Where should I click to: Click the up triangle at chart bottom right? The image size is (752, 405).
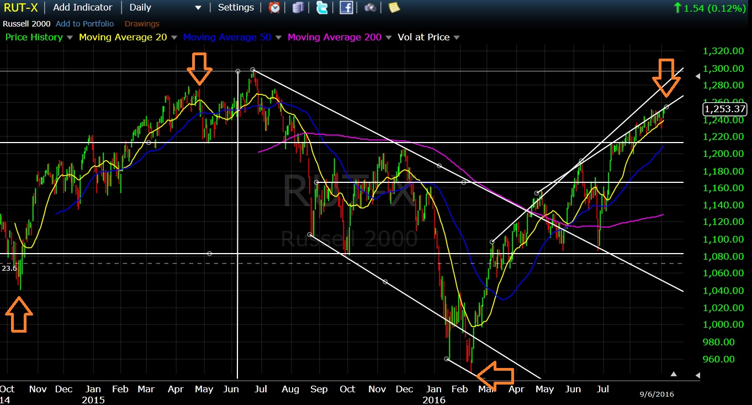point(674,374)
